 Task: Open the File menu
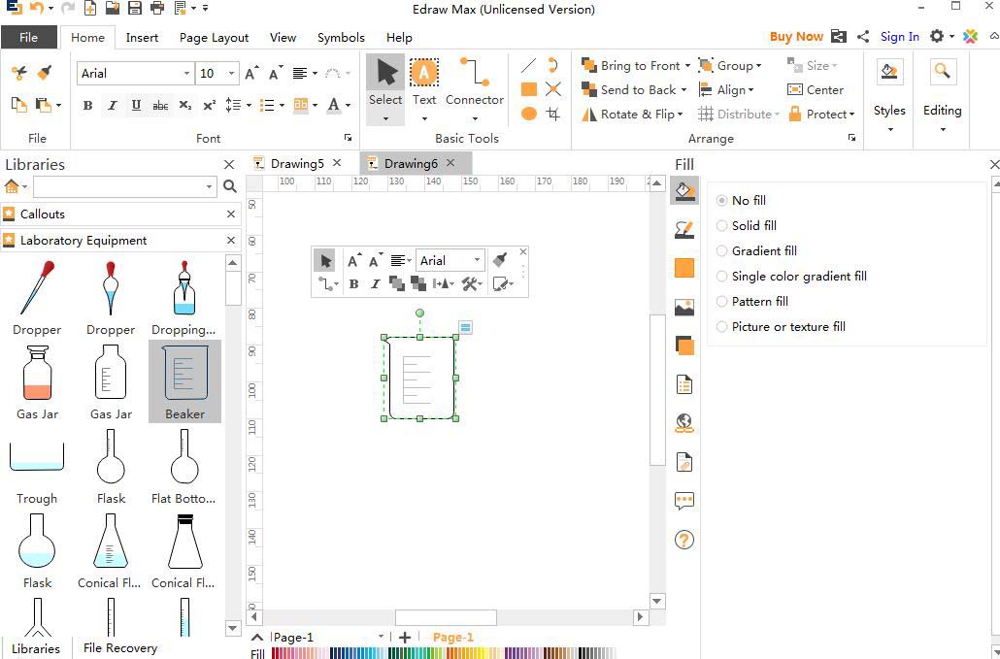[x=29, y=37]
